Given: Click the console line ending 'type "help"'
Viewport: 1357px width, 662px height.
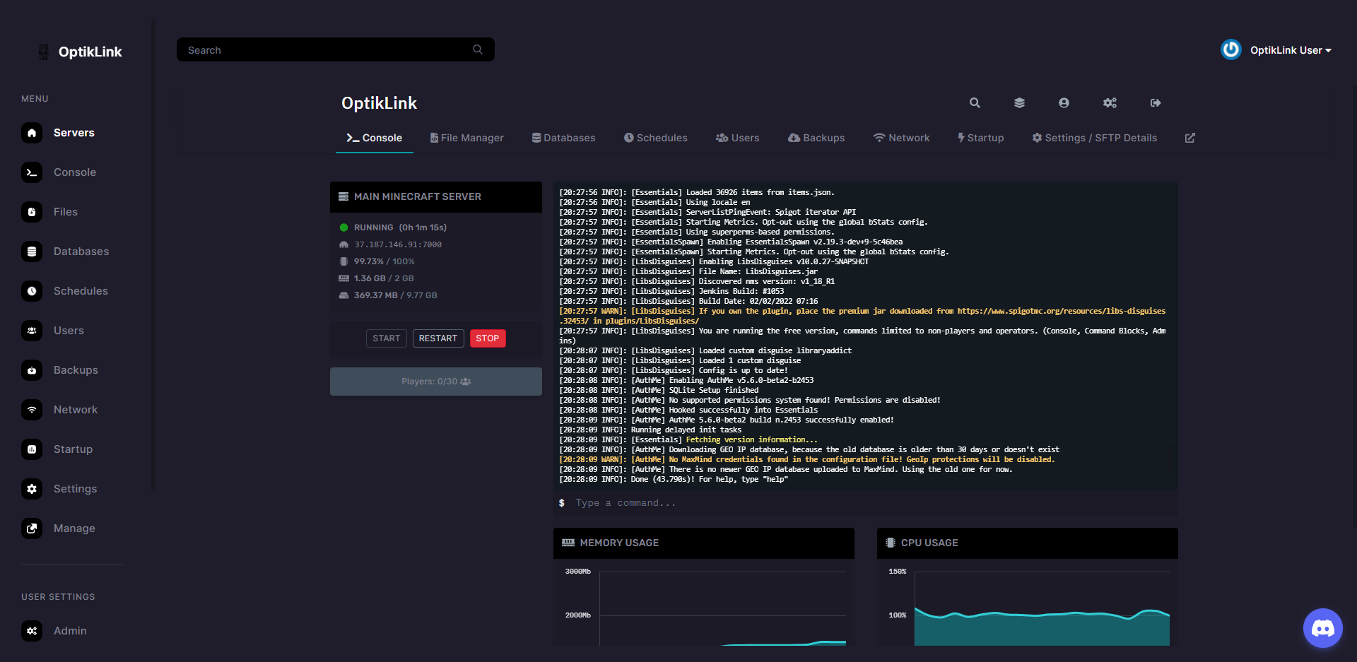Looking at the screenshot, I should (x=674, y=479).
